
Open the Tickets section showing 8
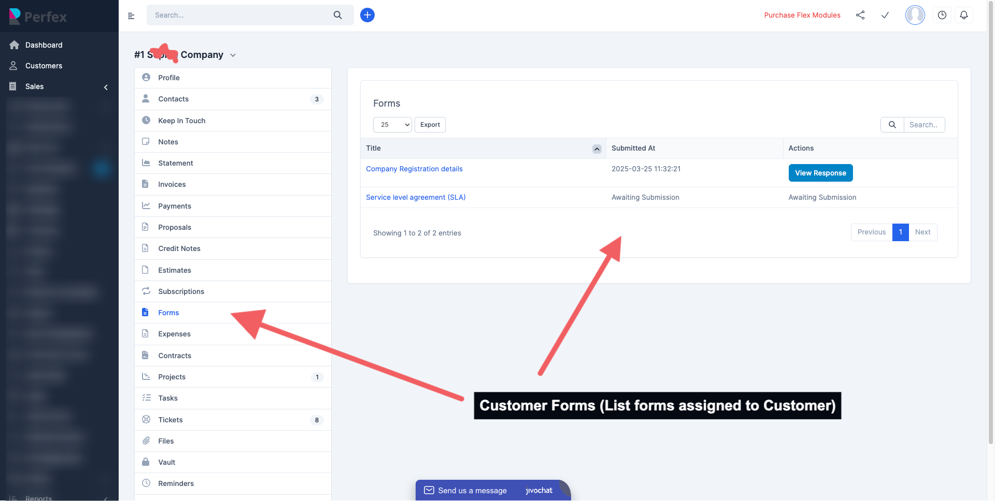[171, 420]
